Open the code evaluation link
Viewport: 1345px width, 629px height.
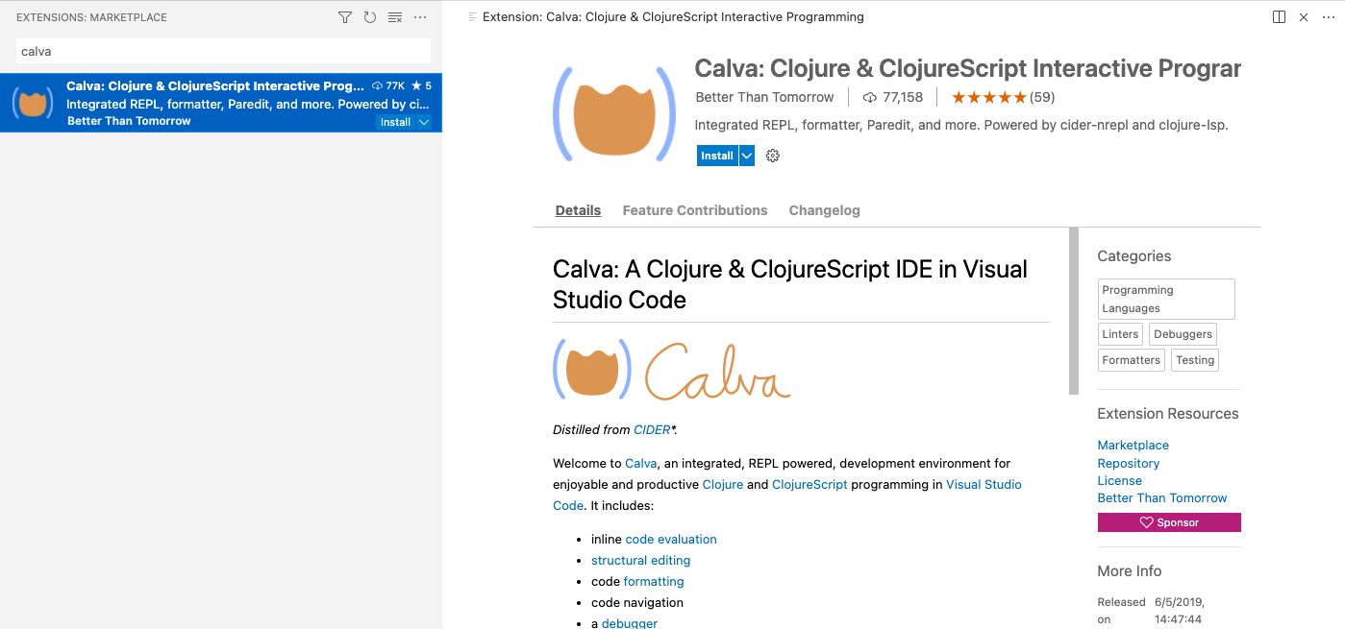pyautogui.click(x=671, y=539)
